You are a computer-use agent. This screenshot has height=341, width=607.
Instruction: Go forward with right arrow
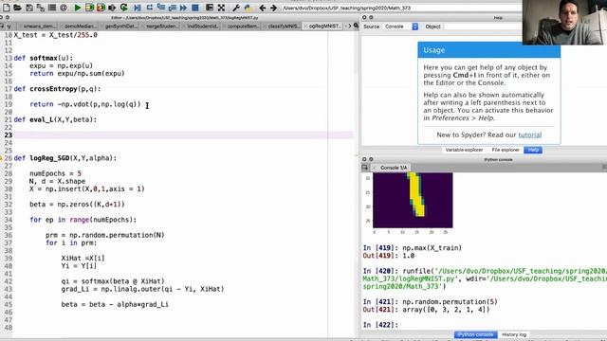pyautogui.click(x=273, y=8)
